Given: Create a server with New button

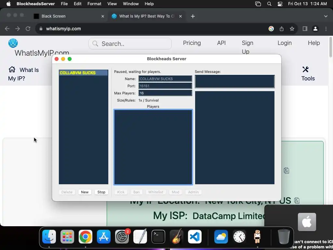Looking at the screenshot, I should click(85, 192).
